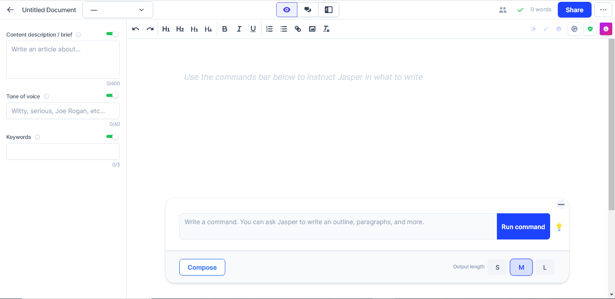The image size is (615, 299).
Task: Toggle Tone of voice switch
Action: (112, 95)
